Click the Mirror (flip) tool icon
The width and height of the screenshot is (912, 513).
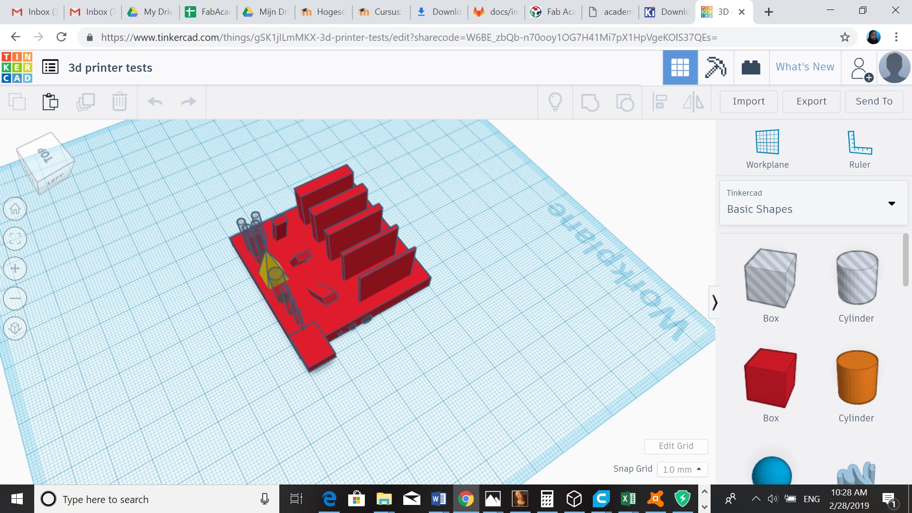(693, 102)
